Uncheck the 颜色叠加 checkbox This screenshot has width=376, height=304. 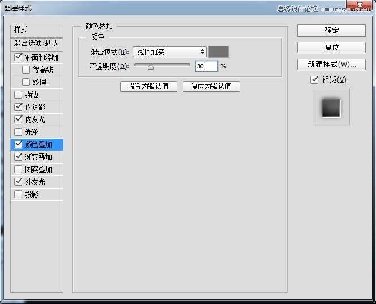pyautogui.click(x=18, y=144)
